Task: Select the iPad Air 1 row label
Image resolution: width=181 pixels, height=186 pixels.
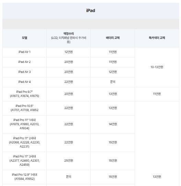Action: click(24, 52)
